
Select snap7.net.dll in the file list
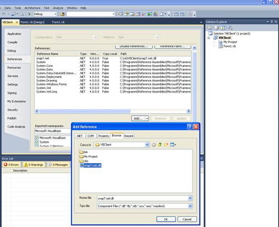[x=90, y=165]
